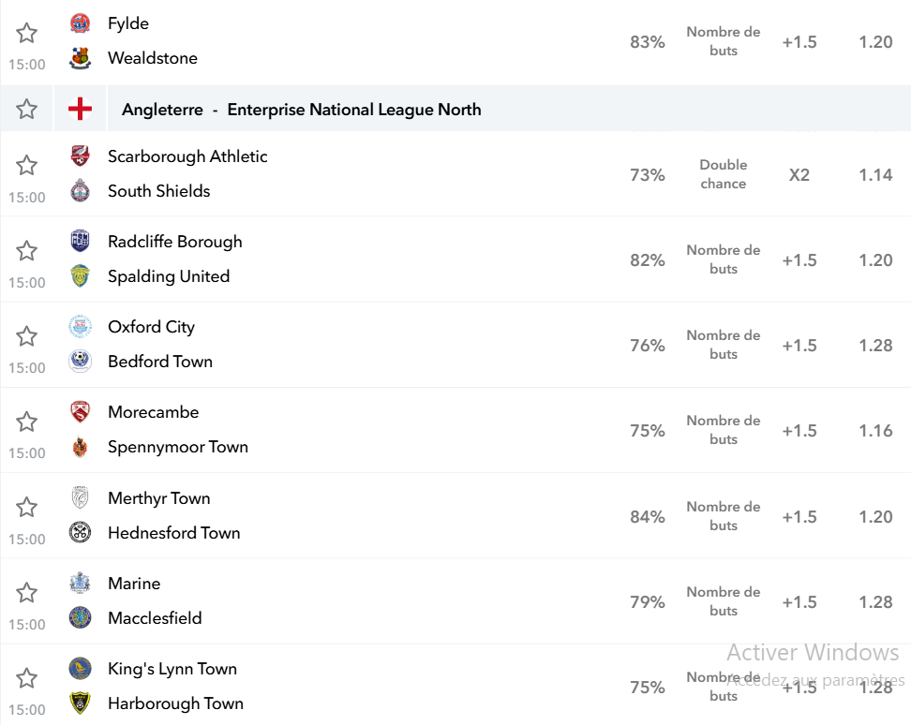Viewport: 911px width, 725px height.
Task: Click the Hednesford Town club crest
Action: (x=81, y=532)
